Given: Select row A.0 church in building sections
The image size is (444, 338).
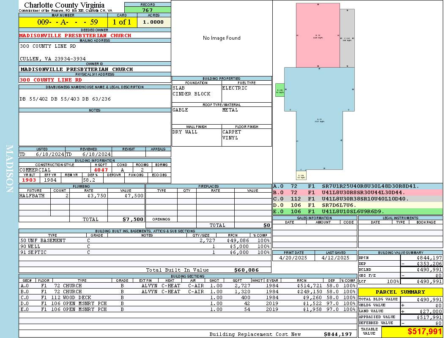Looking at the screenshot, I should click(x=188, y=286).
